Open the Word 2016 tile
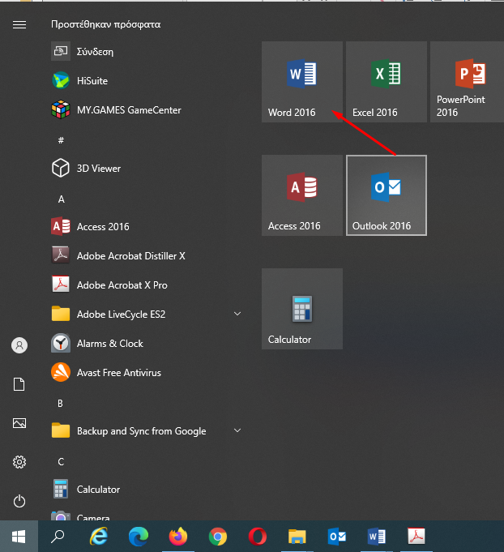 pyautogui.click(x=302, y=82)
